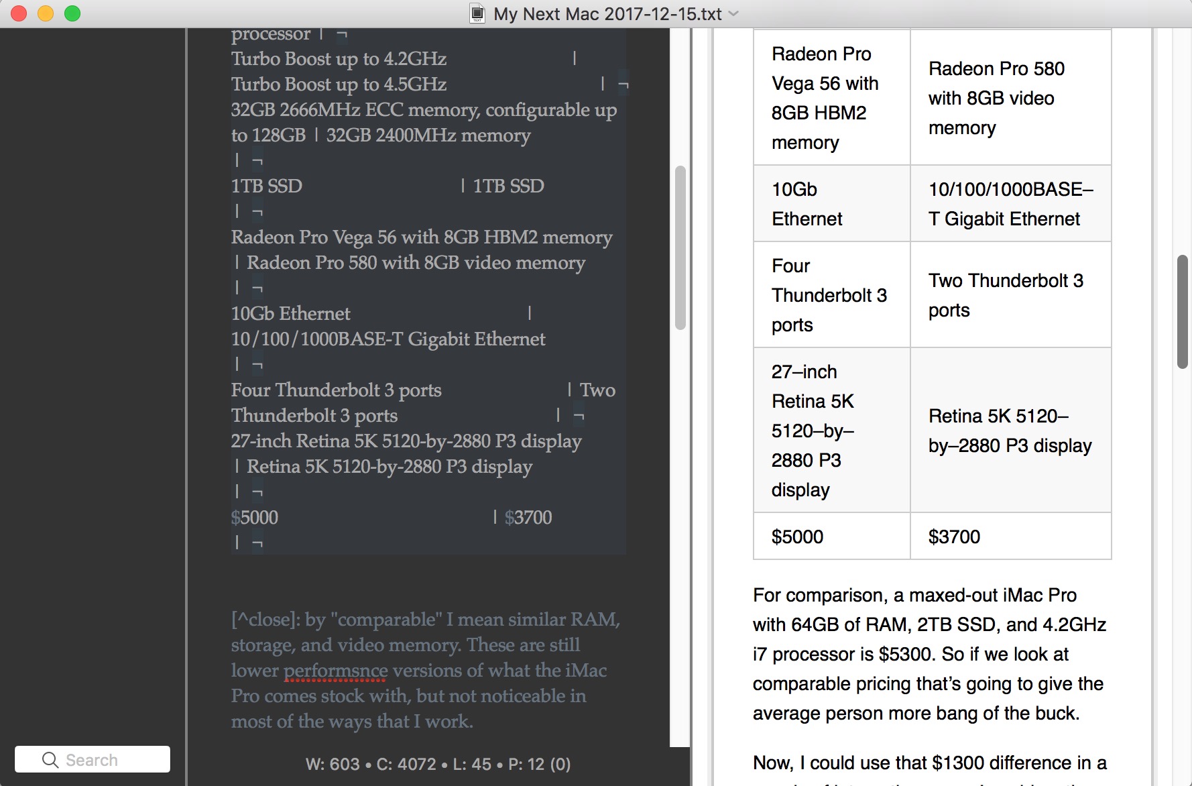This screenshot has height=786, width=1192.
Task: Click "1TB SSD" first entry in editor
Action: [266, 186]
